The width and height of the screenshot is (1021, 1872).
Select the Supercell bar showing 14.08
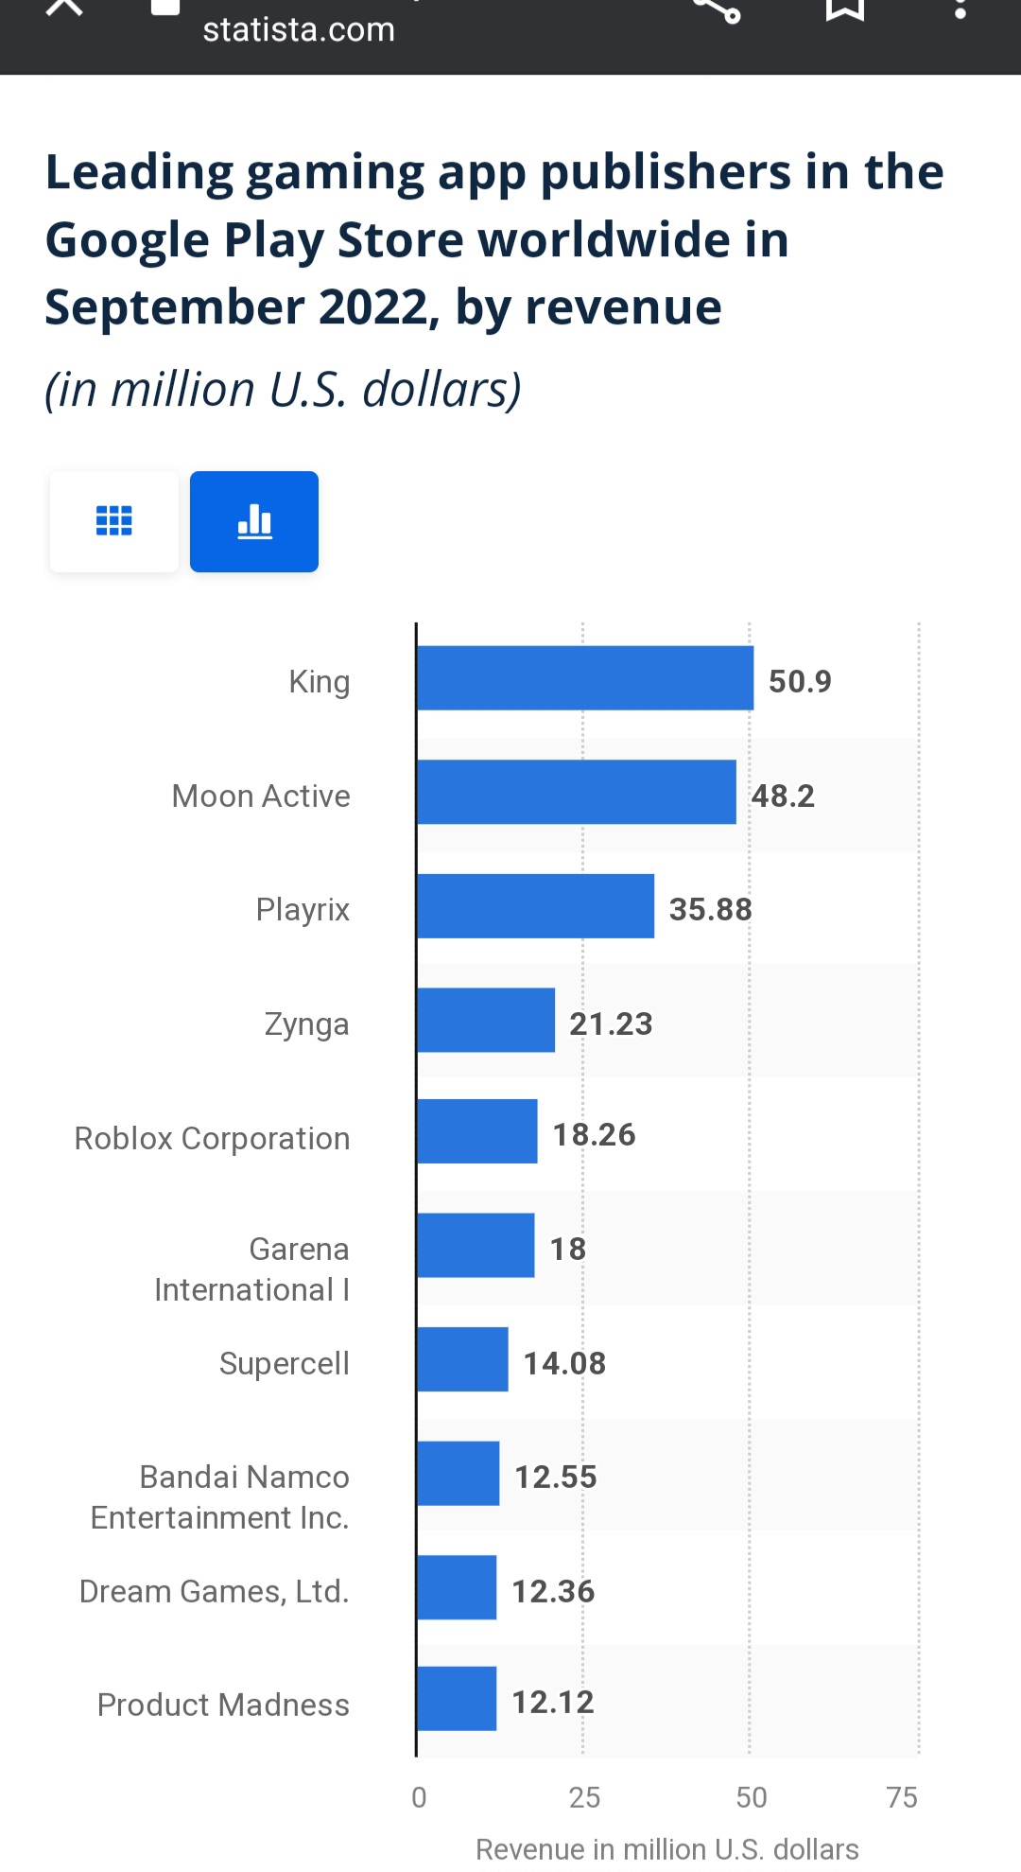pos(462,1359)
